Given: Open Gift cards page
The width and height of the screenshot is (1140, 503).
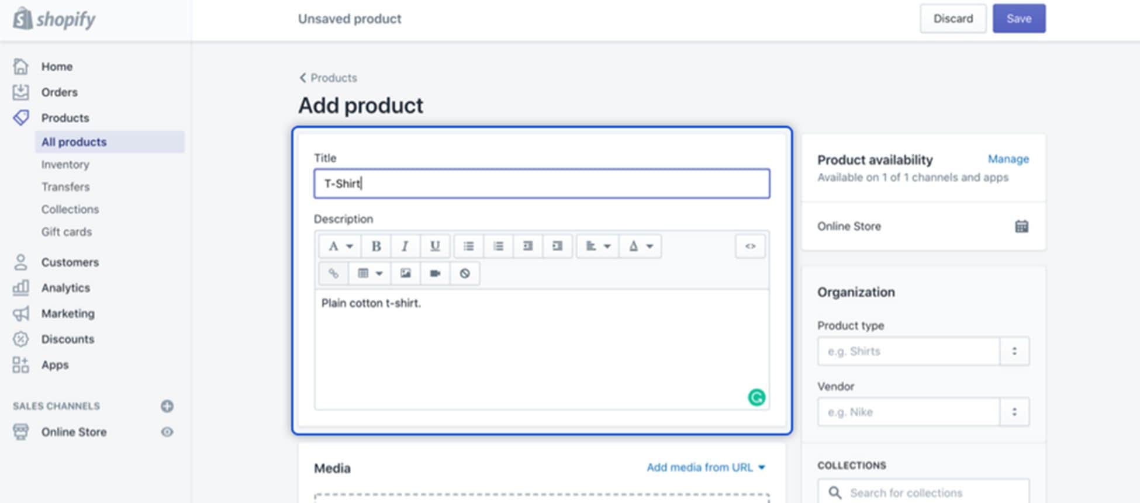Looking at the screenshot, I should [x=66, y=232].
